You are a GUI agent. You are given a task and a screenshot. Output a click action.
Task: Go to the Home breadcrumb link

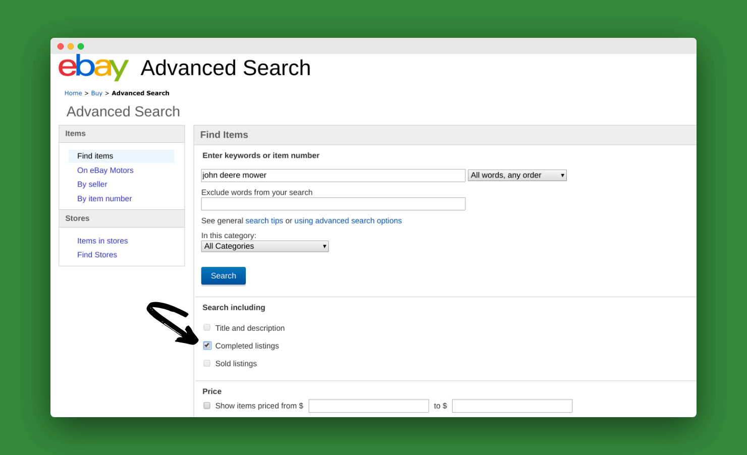(x=73, y=93)
